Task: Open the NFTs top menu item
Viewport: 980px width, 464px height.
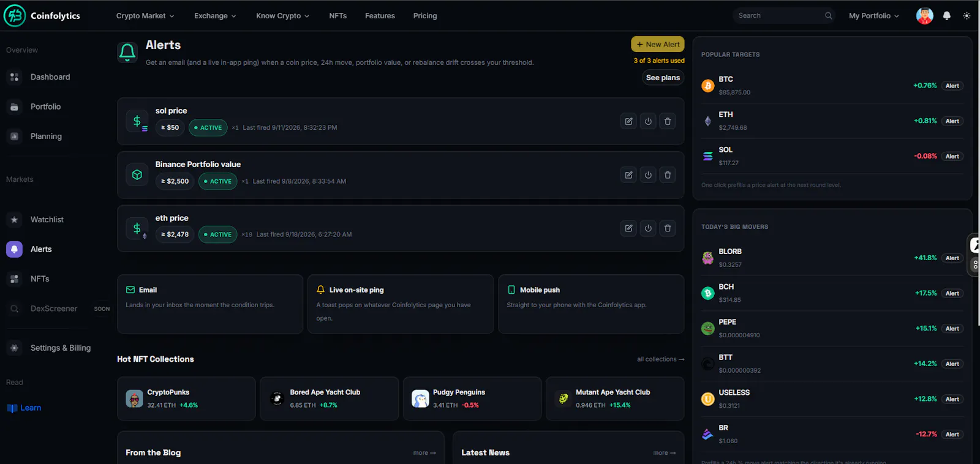Action: 337,16
